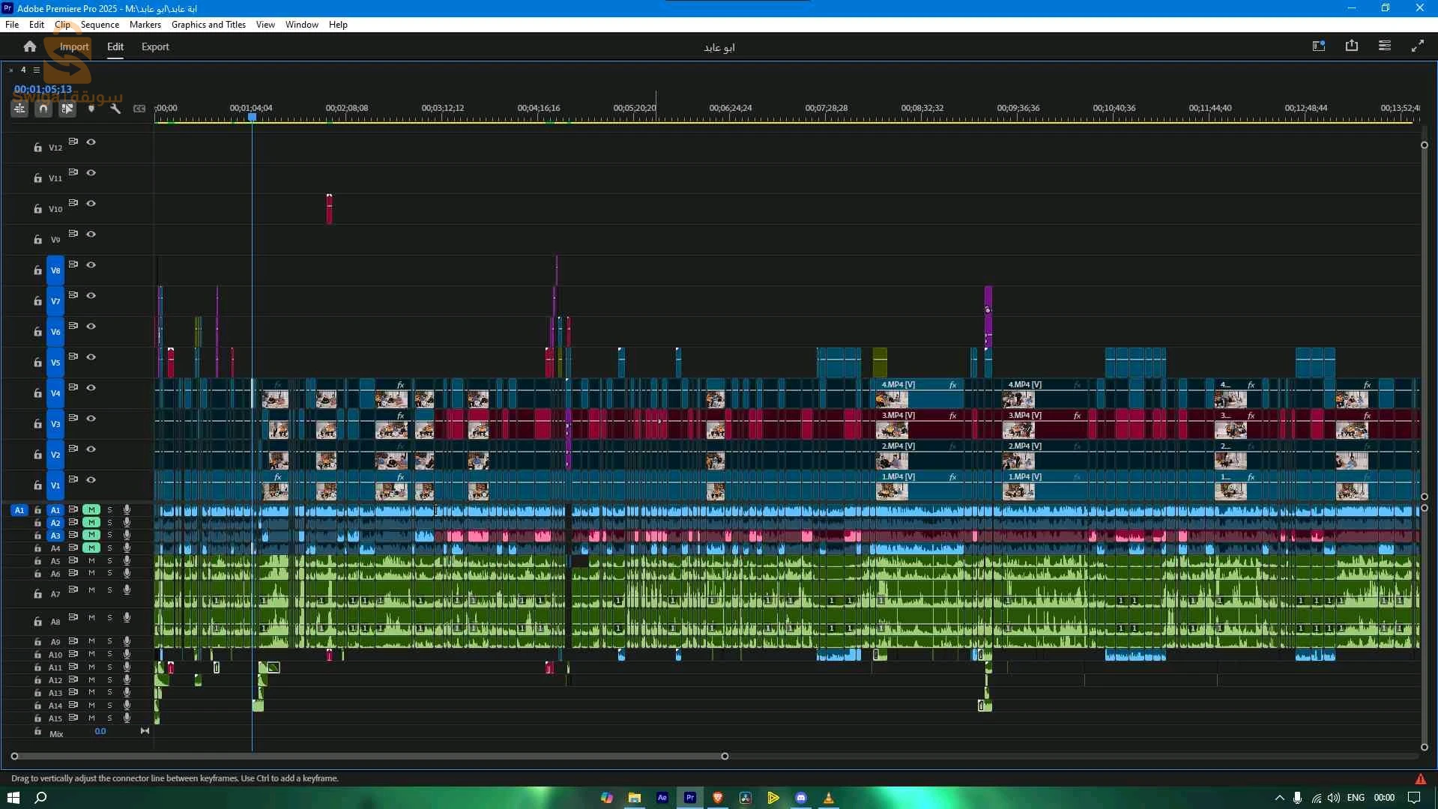Screen dimensions: 1438x809
Task: Click the red warning icon in the status bar
Action: 1421,779
